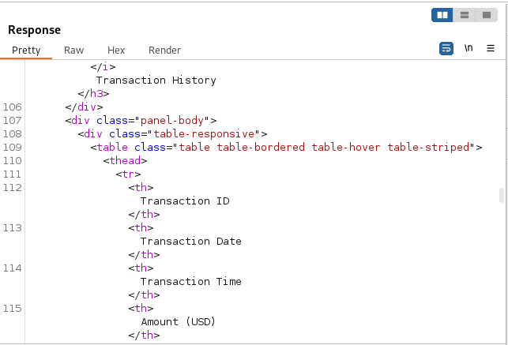This screenshot has height=345, width=508.
Task: Click the 'Transaction History' text line
Action: [x=156, y=81]
